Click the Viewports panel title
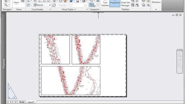 pos(95,9)
